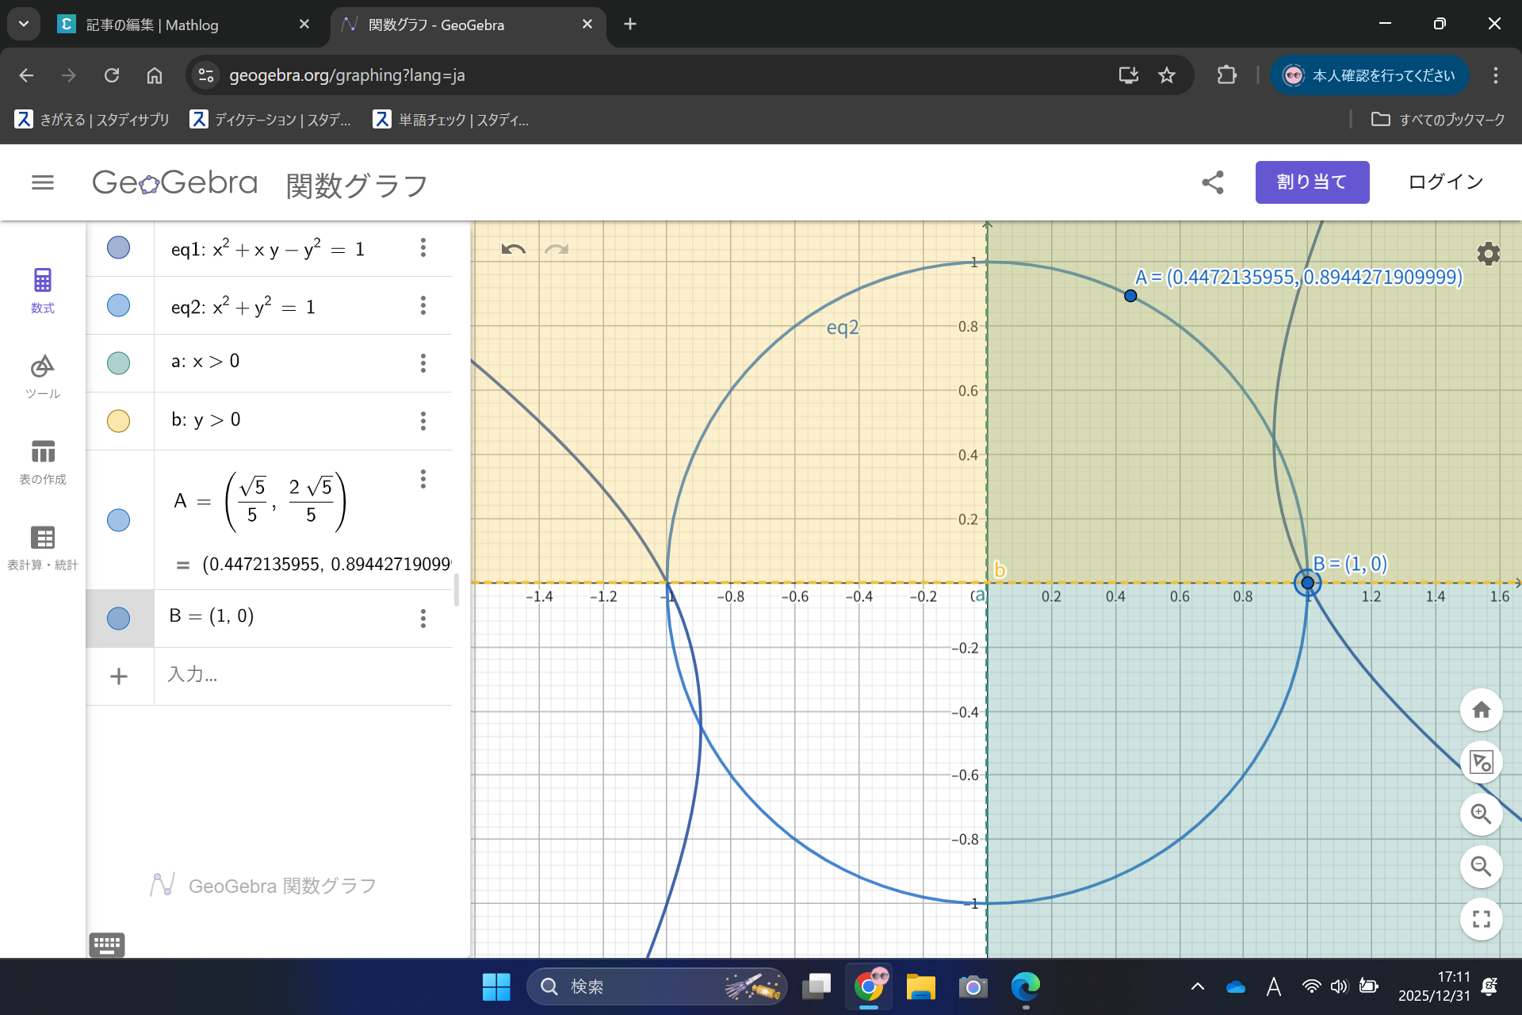
Task: Click the home icon to reset the view
Action: click(1481, 710)
